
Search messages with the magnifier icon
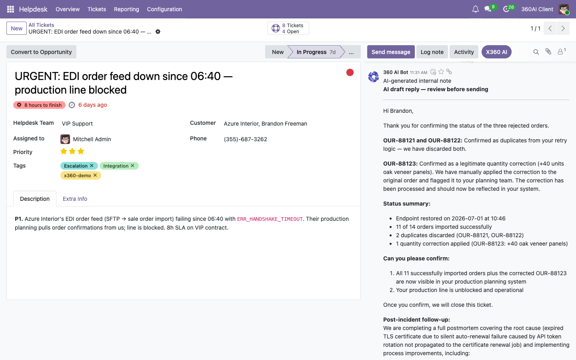point(536,52)
